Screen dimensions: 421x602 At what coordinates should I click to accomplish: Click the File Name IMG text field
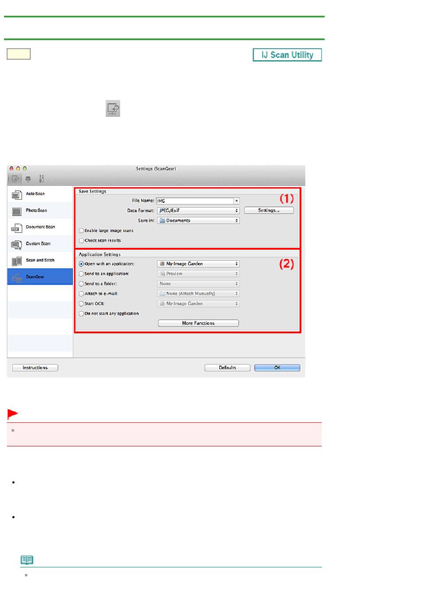point(195,201)
